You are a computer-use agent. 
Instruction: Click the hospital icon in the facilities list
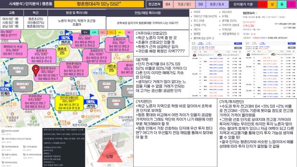(x=3, y=131)
